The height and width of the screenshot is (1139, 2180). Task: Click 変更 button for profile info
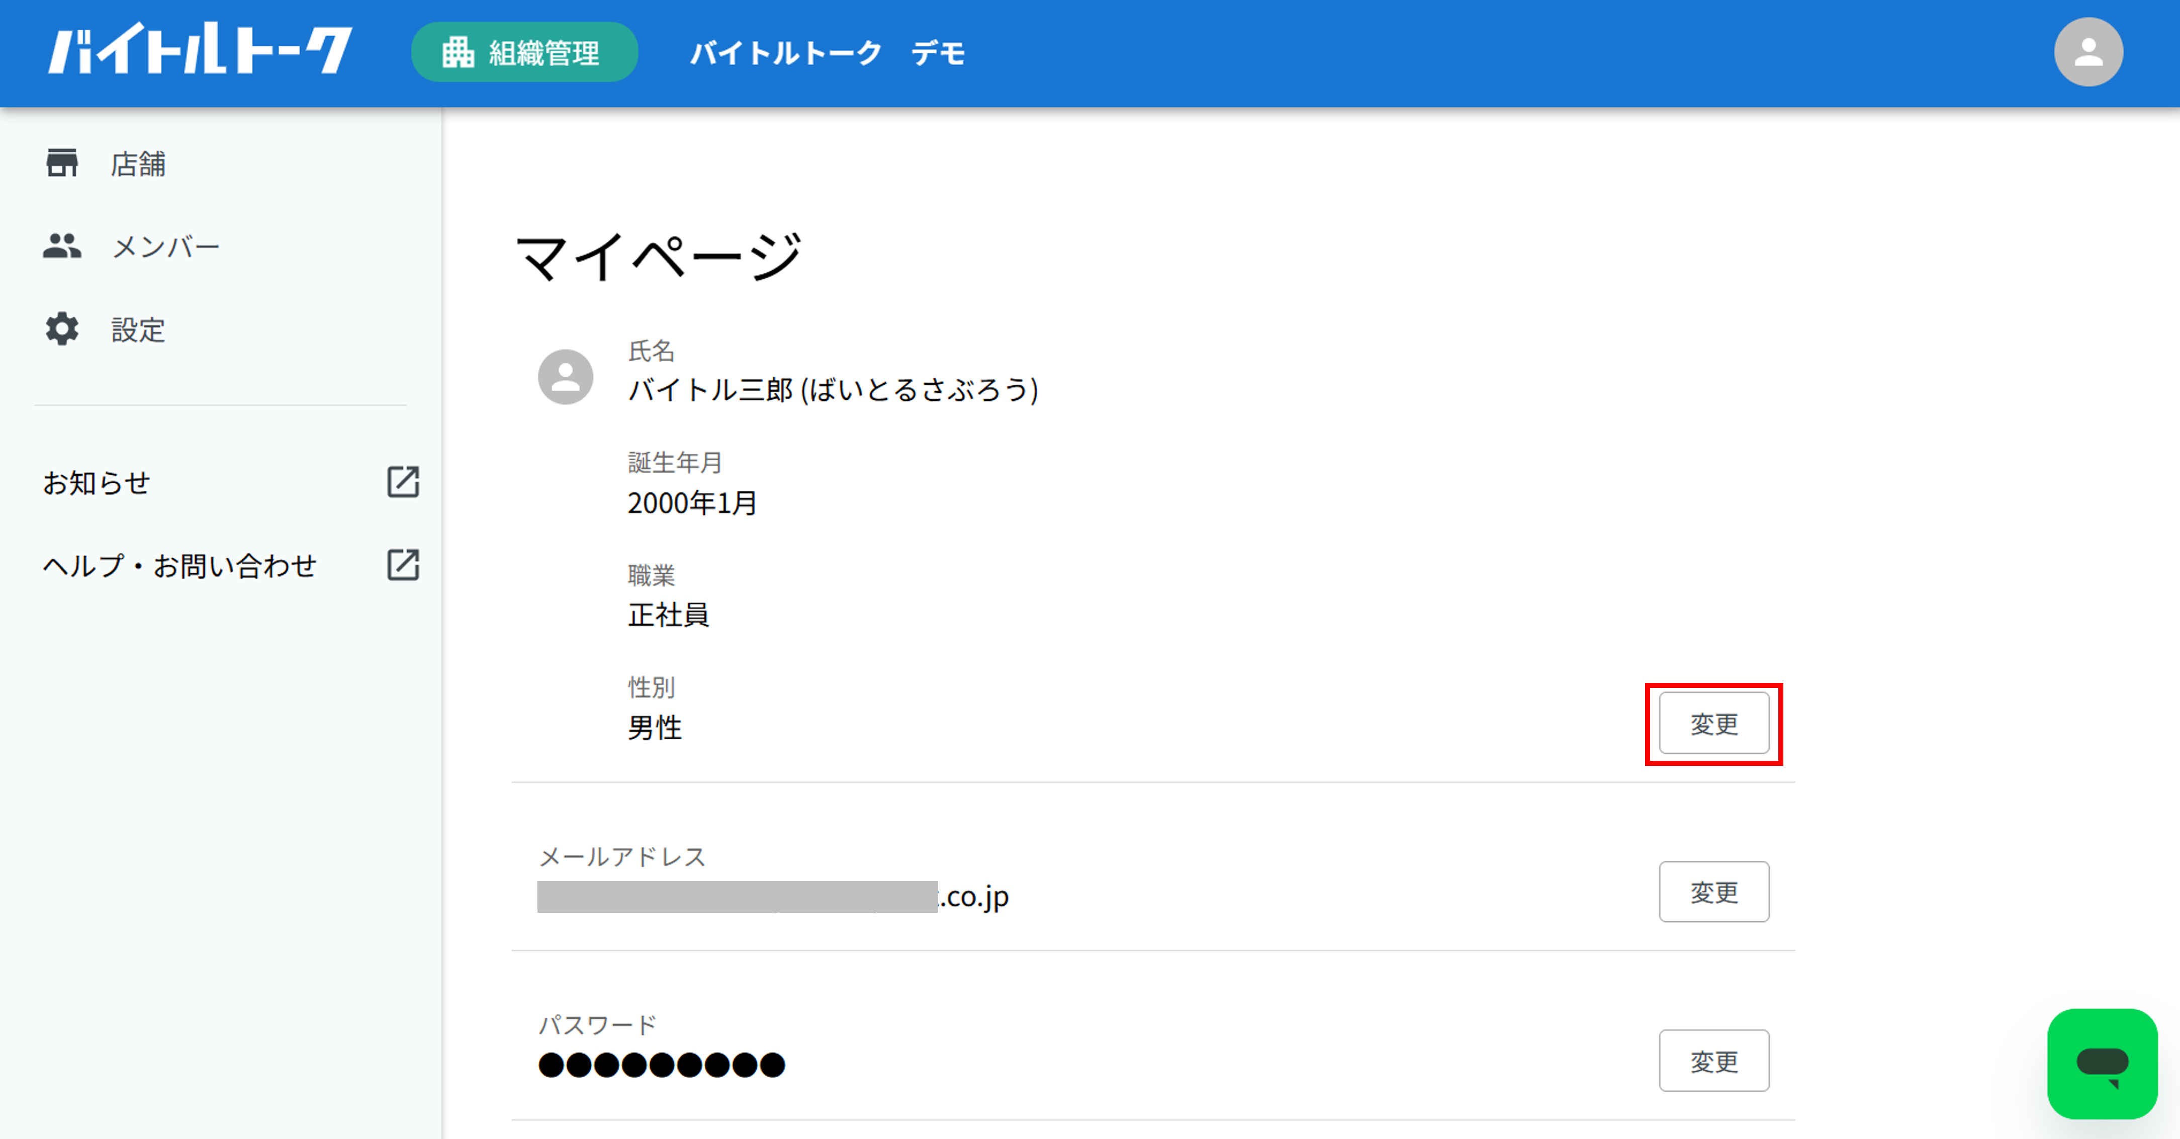pyautogui.click(x=1714, y=724)
